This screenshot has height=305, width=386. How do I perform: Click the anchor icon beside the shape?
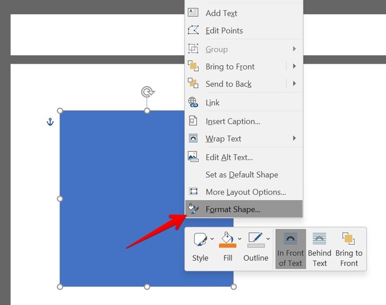(50, 122)
